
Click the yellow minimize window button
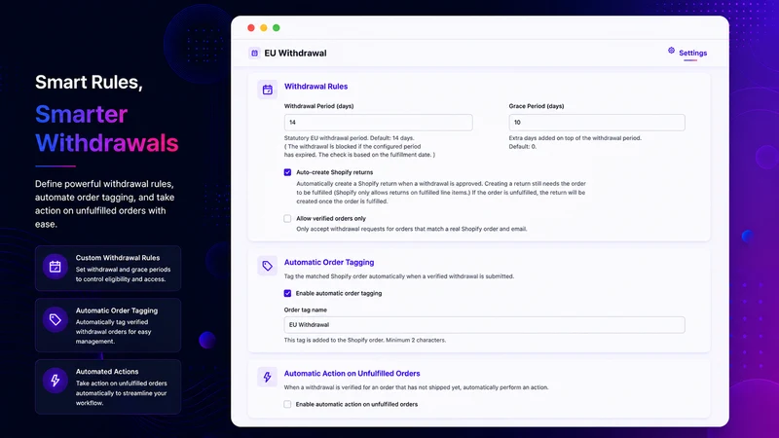pyautogui.click(x=263, y=28)
